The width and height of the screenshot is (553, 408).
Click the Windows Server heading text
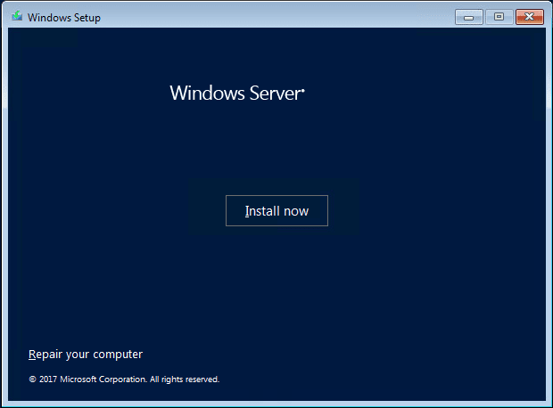pos(237,93)
